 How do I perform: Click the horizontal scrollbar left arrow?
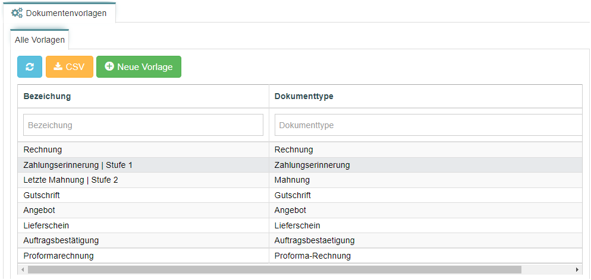[23, 269]
